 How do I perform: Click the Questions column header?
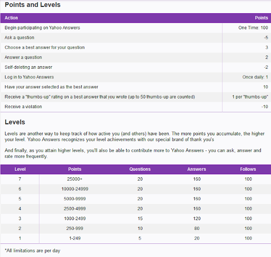[x=140, y=169]
